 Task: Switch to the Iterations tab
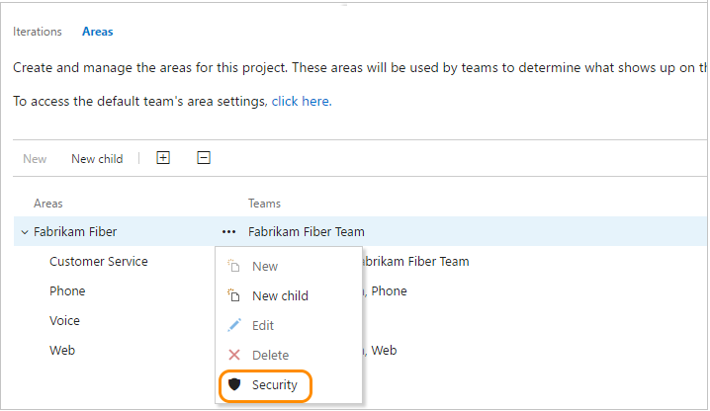coord(38,32)
